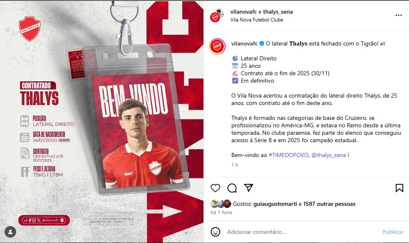View vilanovafc story from caption avatar

(217, 46)
